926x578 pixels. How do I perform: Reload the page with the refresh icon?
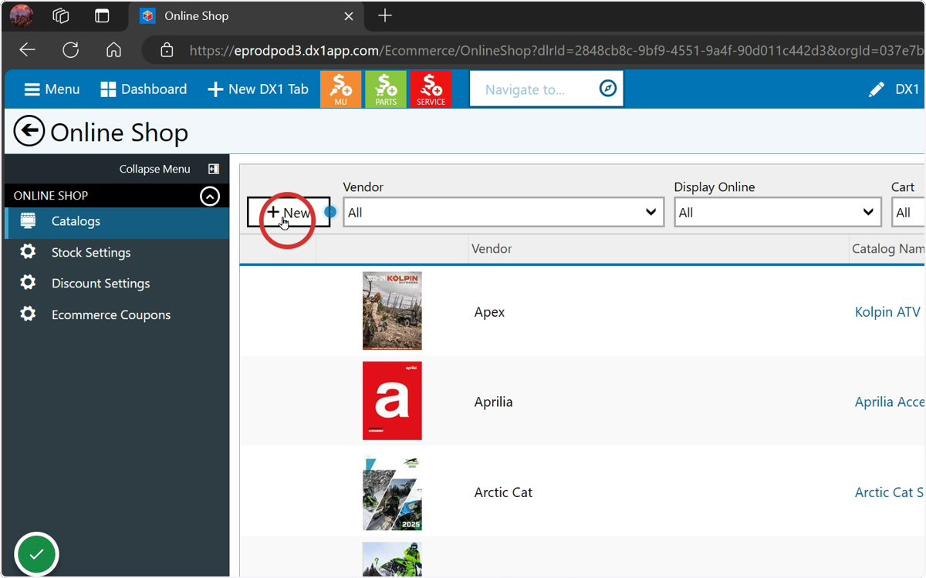click(x=71, y=50)
